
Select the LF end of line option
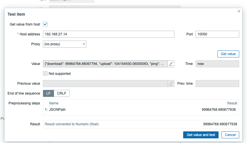tap(48, 93)
